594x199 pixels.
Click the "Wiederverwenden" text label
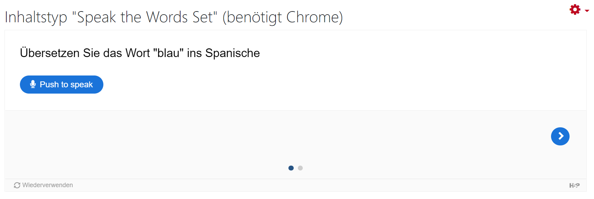tap(47, 185)
